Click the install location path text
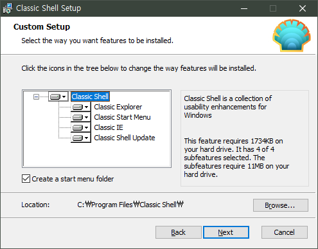The width and height of the screenshot is (318, 249). pyautogui.click(x=130, y=205)
